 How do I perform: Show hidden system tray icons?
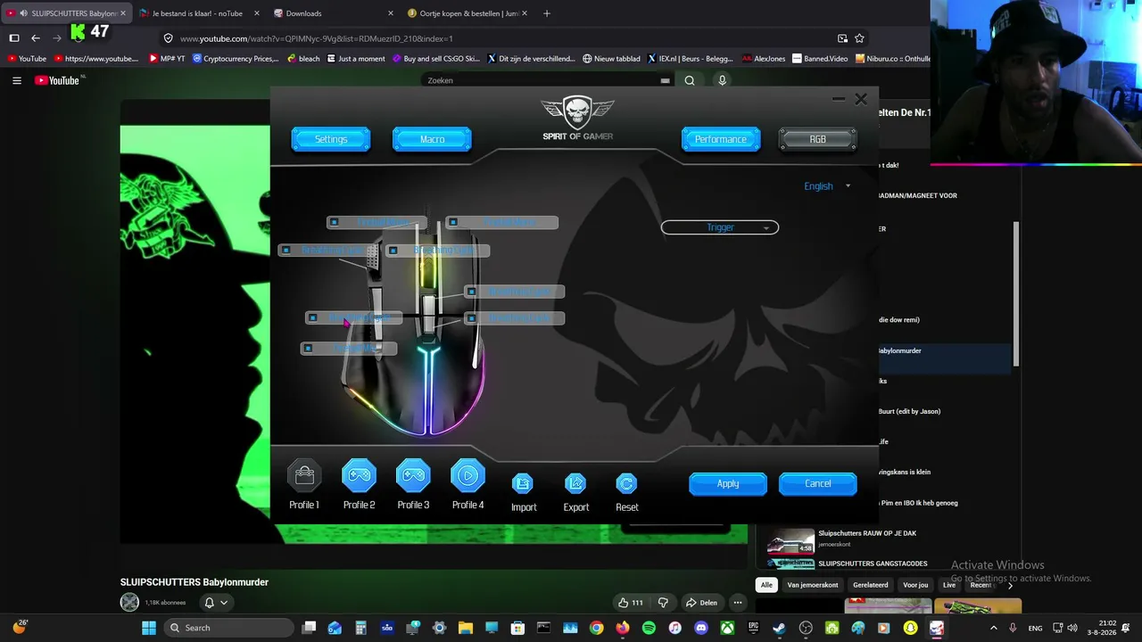coord(994,628)
